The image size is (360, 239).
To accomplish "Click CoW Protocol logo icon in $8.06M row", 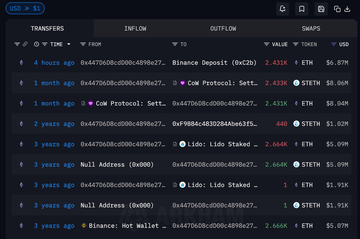I will tap(183, 83).
